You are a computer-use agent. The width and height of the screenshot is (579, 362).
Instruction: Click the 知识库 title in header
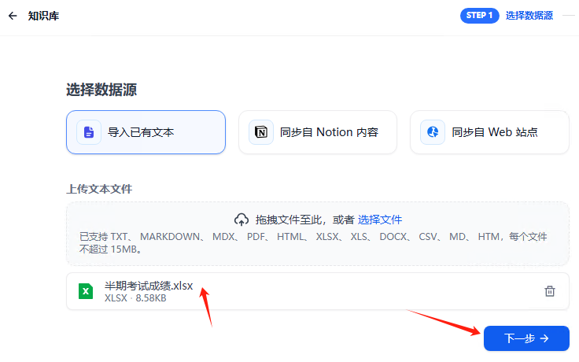pos(43,16)
